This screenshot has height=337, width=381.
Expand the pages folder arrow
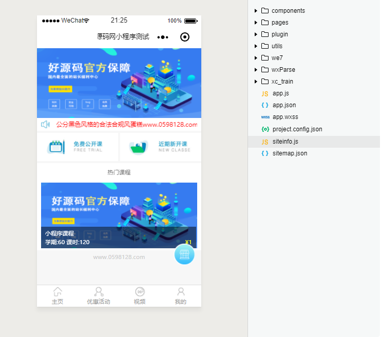[x=256, y=23]
